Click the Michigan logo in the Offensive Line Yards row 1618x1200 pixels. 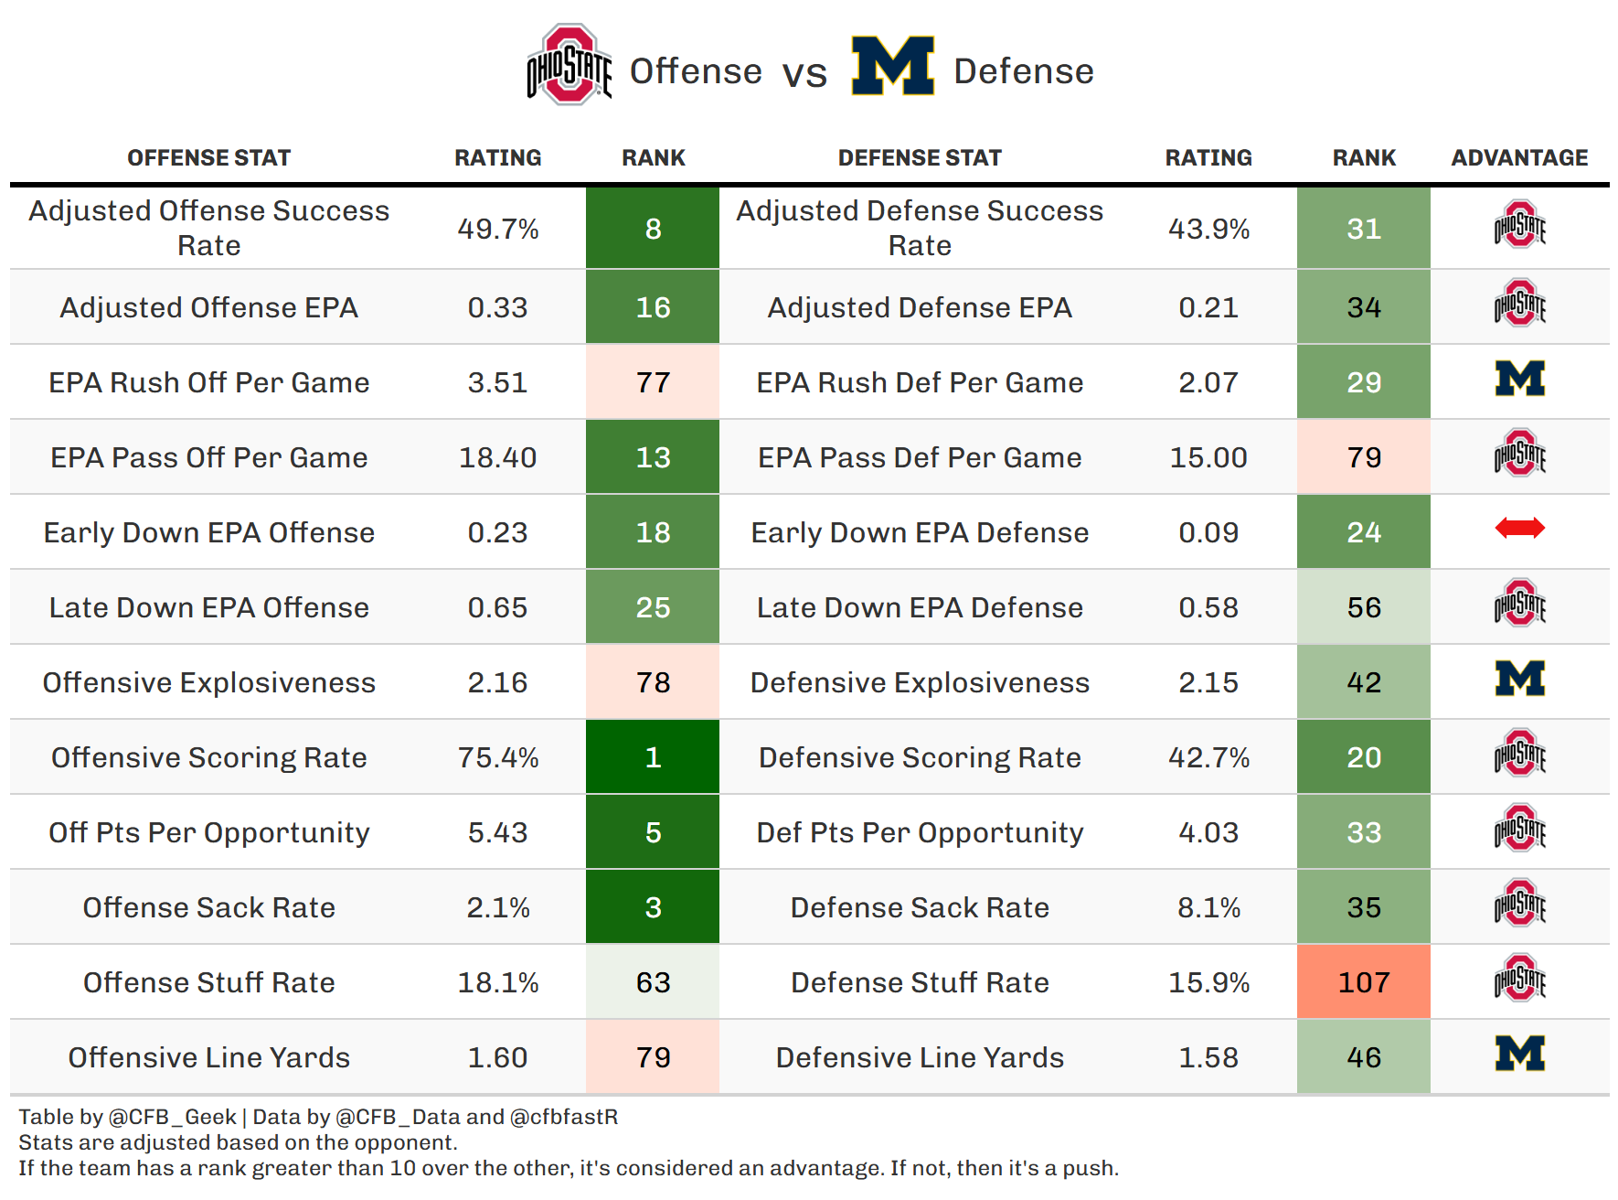click(x=1519, y=1054)
